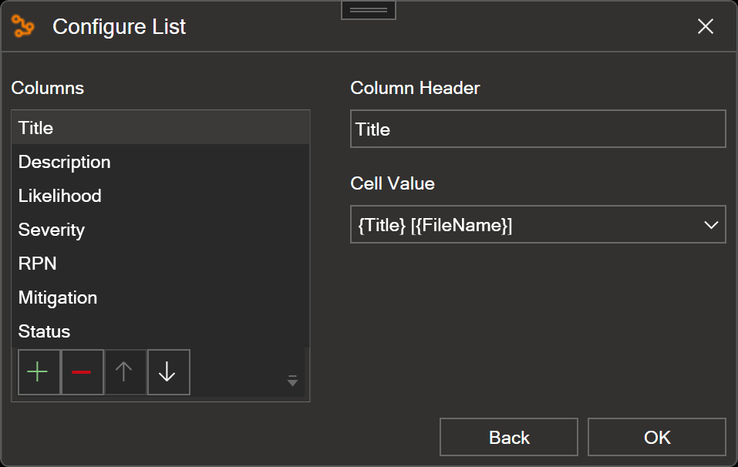This screenshot has width=738, height=467.
Task: Move column down with down arrow
Action: tap(168, 372)
